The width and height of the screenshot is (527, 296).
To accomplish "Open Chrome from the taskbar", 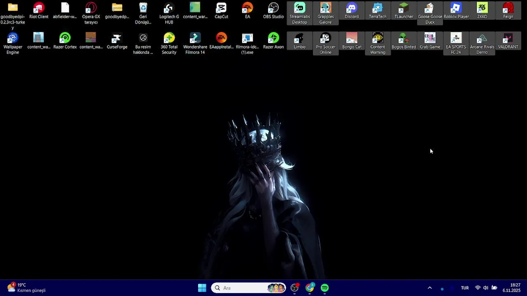I will click(x=310, y=288).
